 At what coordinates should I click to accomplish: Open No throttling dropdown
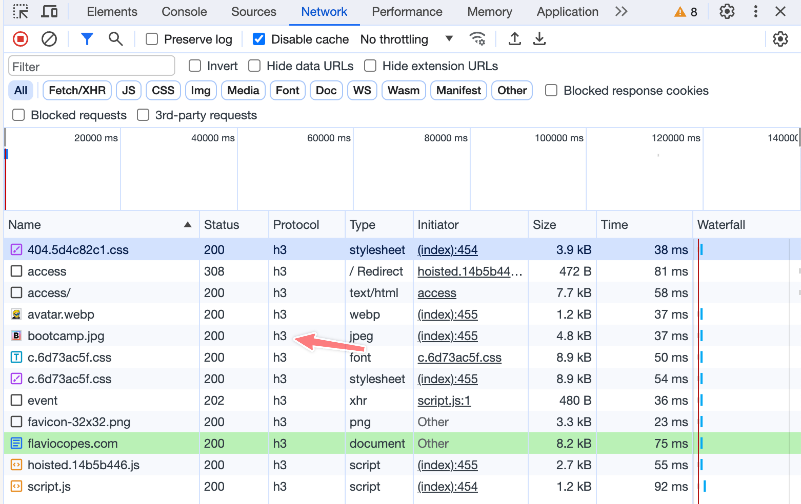406,39
